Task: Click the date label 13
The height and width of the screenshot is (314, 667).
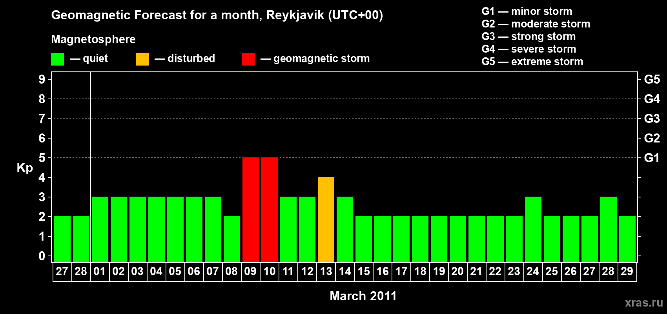Action: click(x=326, y=272)
